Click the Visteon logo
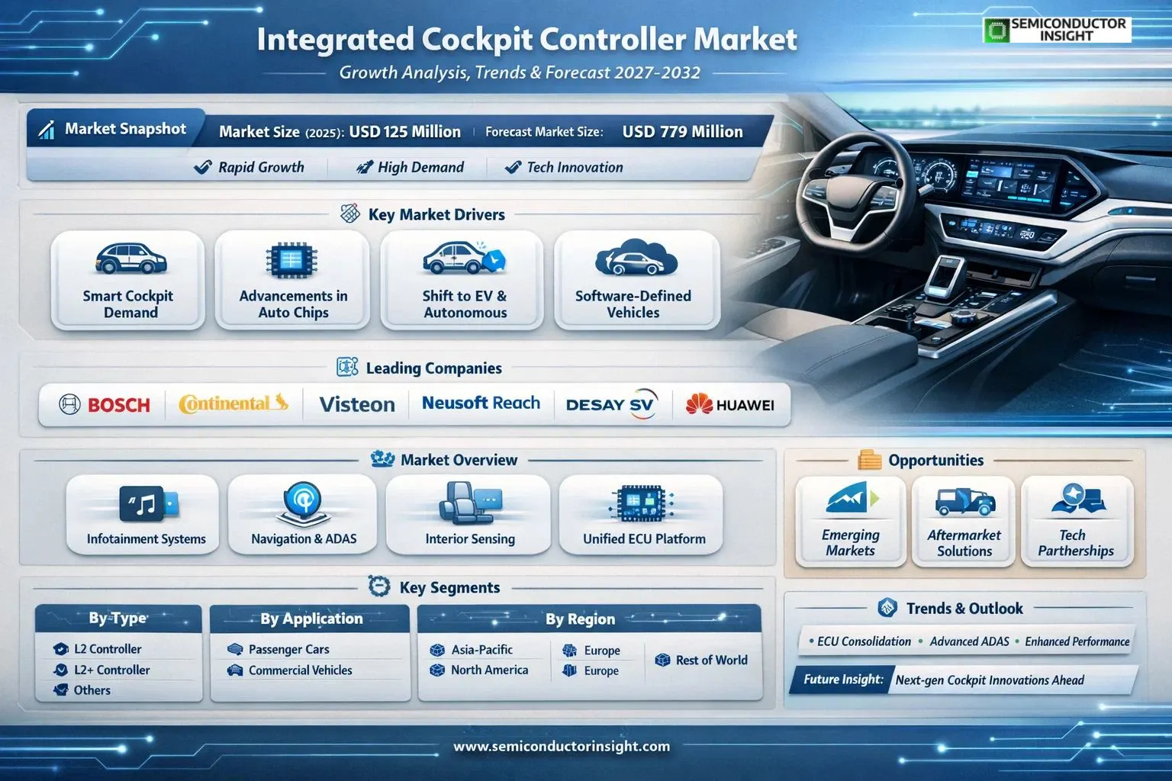1172x781 pixels. click(357, 404)
